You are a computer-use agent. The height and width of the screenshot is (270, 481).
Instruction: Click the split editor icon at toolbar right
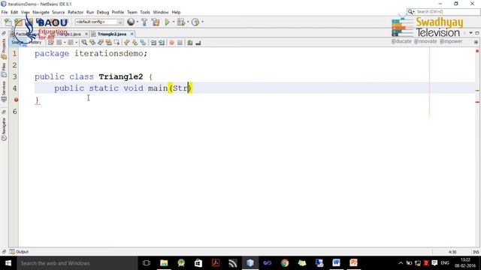tap(476, 42)
